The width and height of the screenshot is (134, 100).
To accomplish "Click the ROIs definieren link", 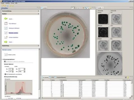I will (x=12, y=23).
